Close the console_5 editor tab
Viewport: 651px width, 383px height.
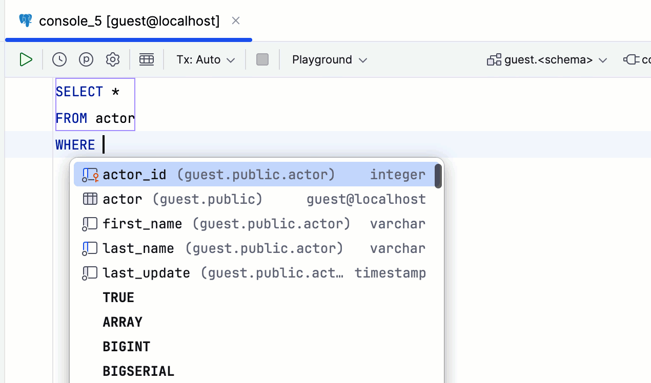tap(236, 21)
